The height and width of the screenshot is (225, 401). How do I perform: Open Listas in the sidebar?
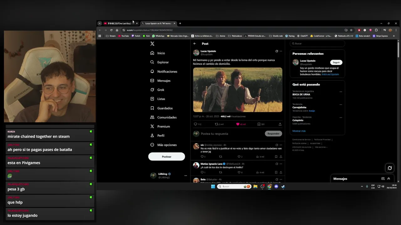pyautogui.click(x=158, y=99)
